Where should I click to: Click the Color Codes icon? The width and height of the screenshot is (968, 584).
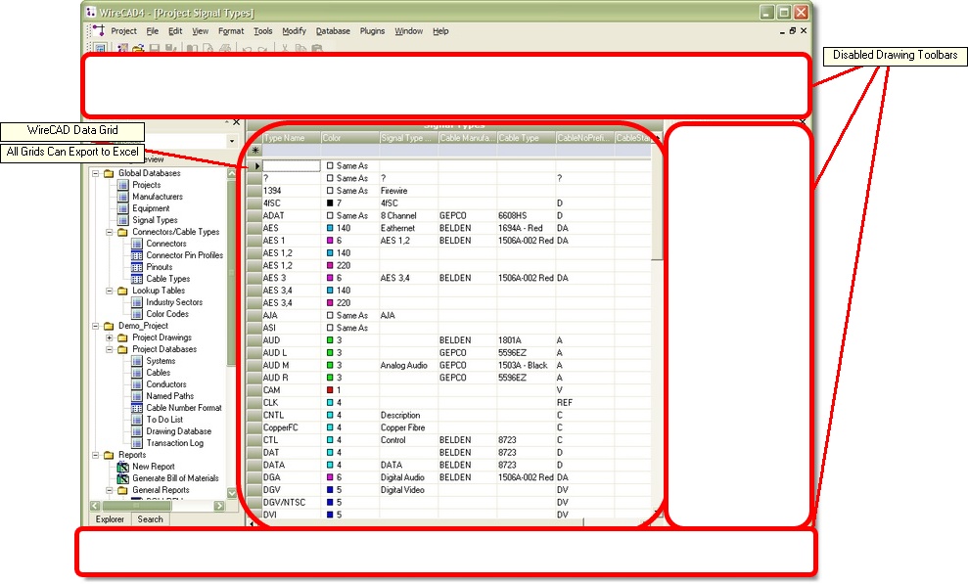pos(136,314)
